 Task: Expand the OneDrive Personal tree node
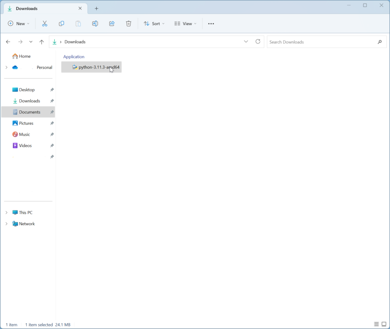[6, 67]
